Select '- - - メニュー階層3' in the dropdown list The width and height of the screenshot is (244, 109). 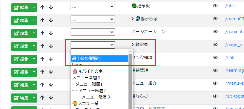point(100,97)
